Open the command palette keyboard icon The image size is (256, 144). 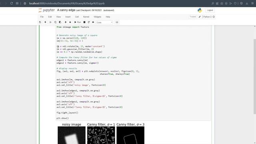point(117,22)
